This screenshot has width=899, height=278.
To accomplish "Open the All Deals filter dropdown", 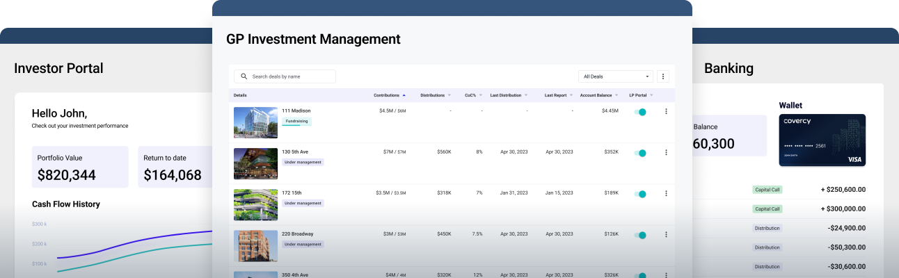I will tap(616, 76).
